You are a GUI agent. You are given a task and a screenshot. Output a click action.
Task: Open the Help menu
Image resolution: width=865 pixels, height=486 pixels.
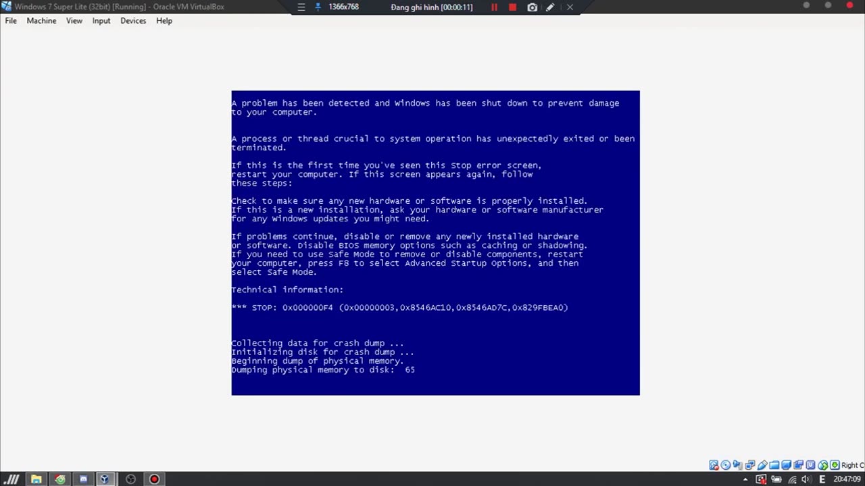point(164,21)
